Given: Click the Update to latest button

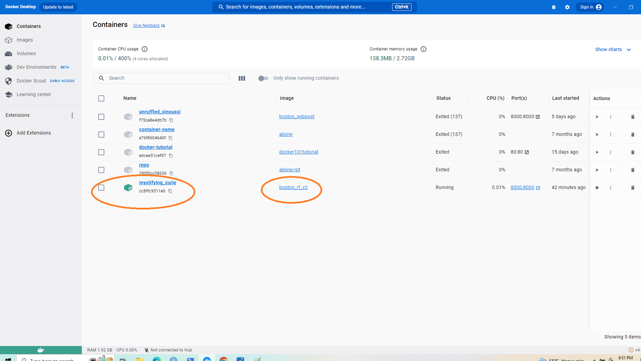Looking at the screenshot, I should [58, 7].
